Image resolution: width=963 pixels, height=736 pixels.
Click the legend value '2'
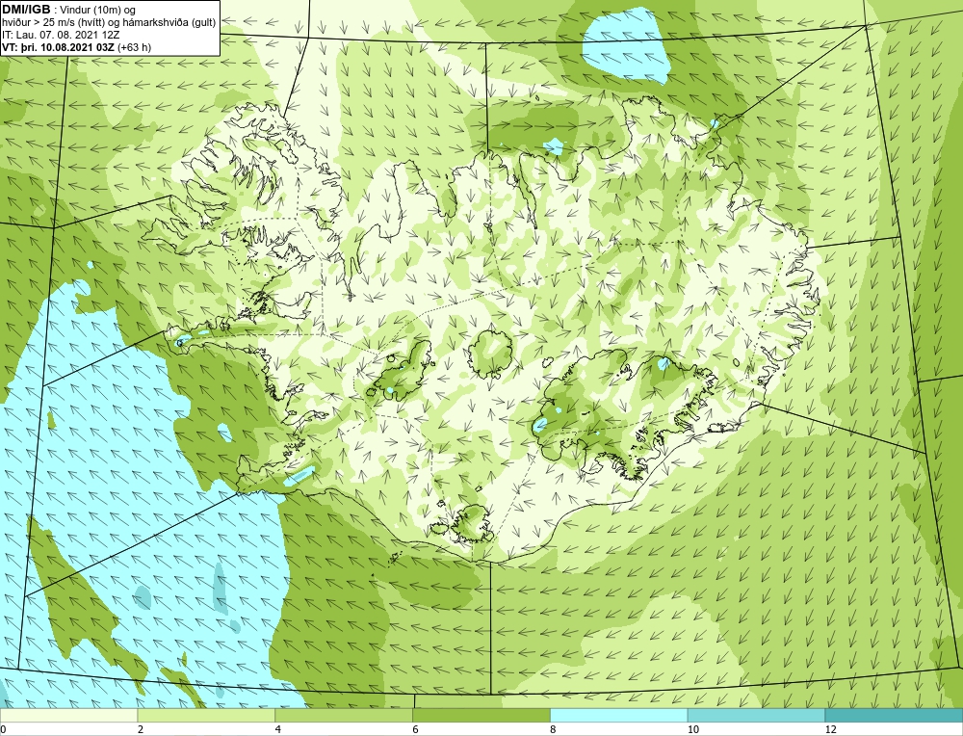141,729
